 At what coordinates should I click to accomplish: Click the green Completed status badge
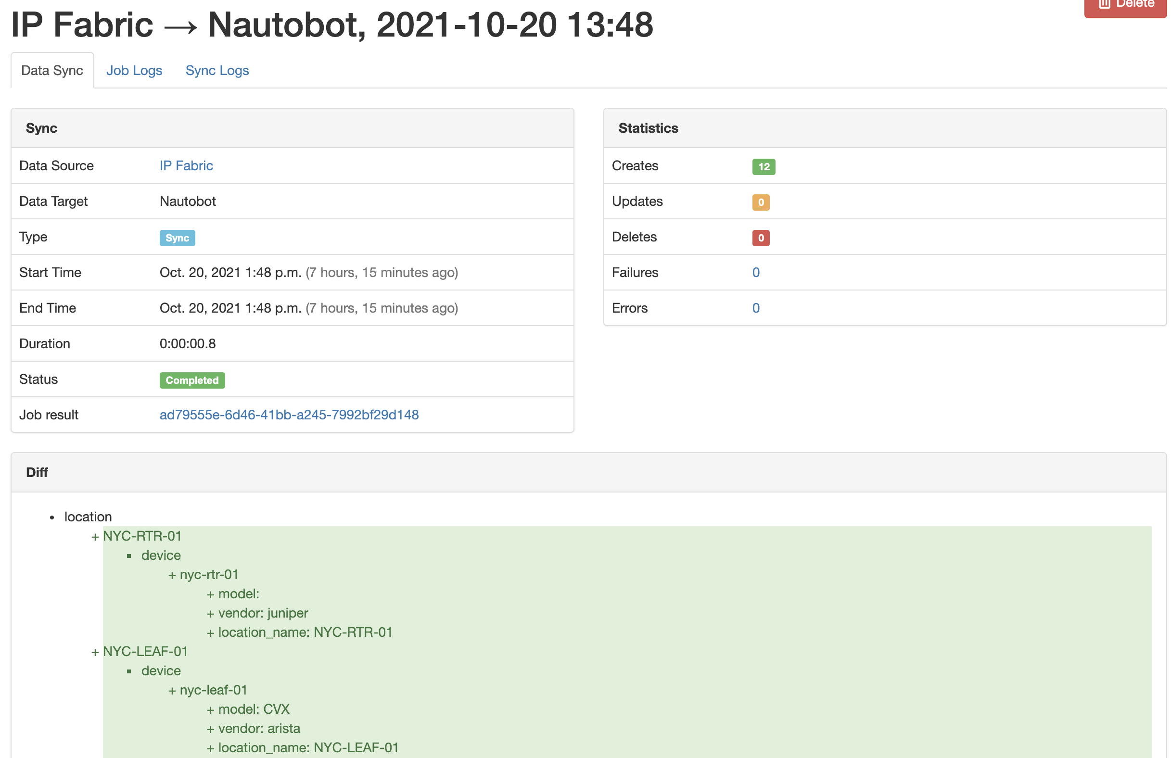[x=192, y=380]
